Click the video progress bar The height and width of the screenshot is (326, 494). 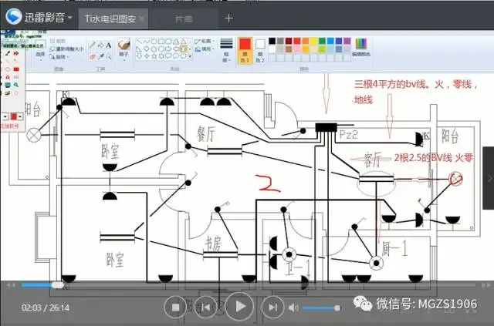click(249, 285)
